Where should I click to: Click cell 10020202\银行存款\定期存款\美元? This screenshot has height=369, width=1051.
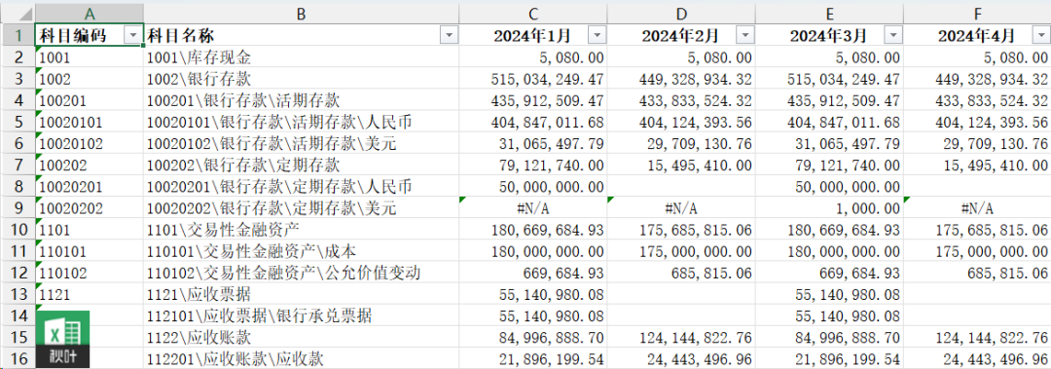(x=301, y=208)
